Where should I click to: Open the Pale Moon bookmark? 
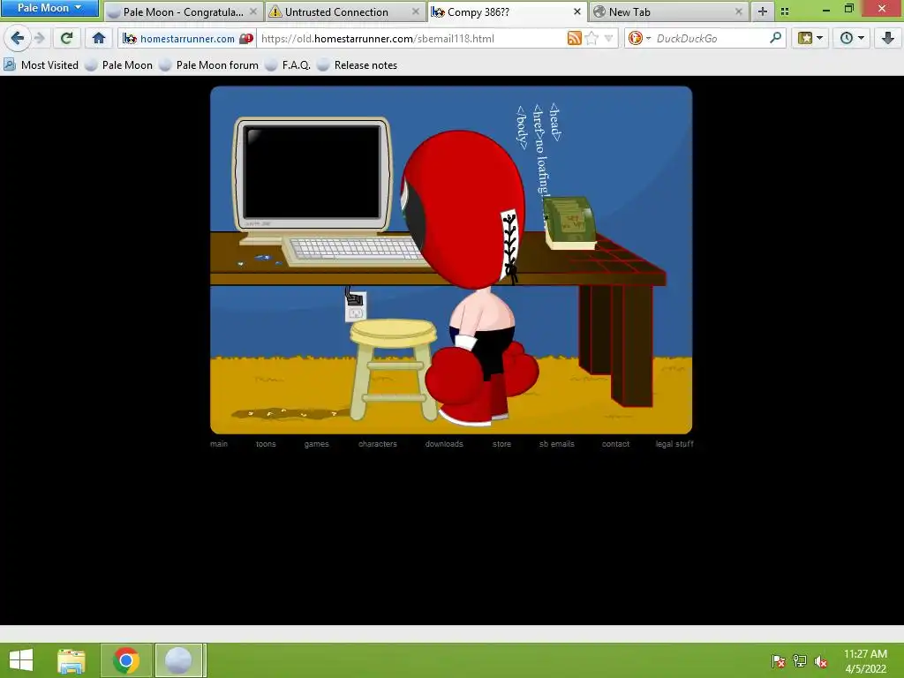pos(119,65)
